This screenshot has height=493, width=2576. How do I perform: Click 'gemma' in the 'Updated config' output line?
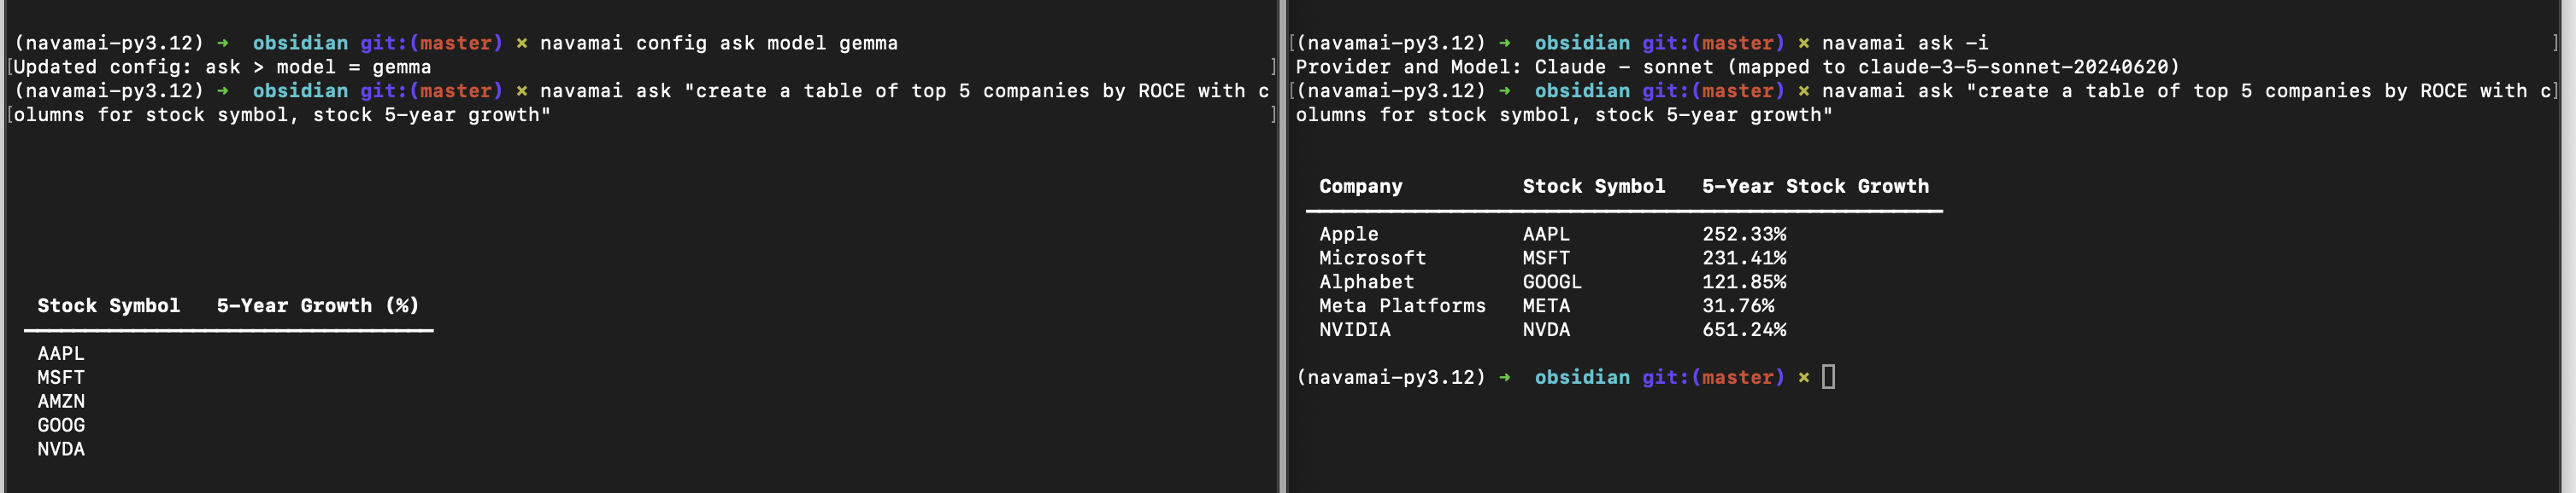(x=401, y=67)
